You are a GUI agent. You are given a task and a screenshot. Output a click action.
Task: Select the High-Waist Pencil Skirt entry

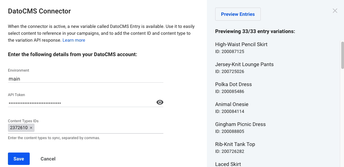pyautogui.click(x=241, y=48)
